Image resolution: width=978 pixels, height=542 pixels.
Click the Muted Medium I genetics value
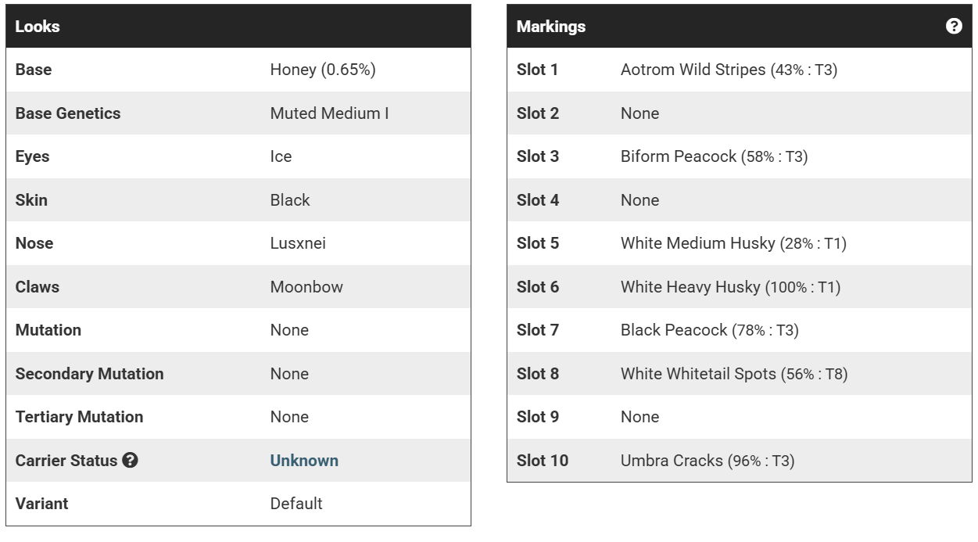click(x=329, y=113)
